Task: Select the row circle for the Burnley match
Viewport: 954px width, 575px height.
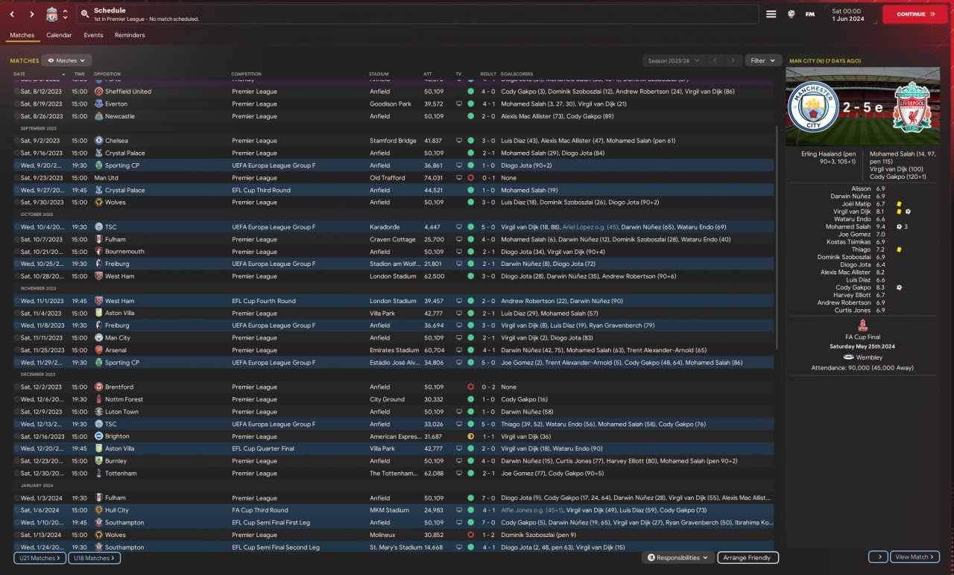Action: [x=16, y=461]
